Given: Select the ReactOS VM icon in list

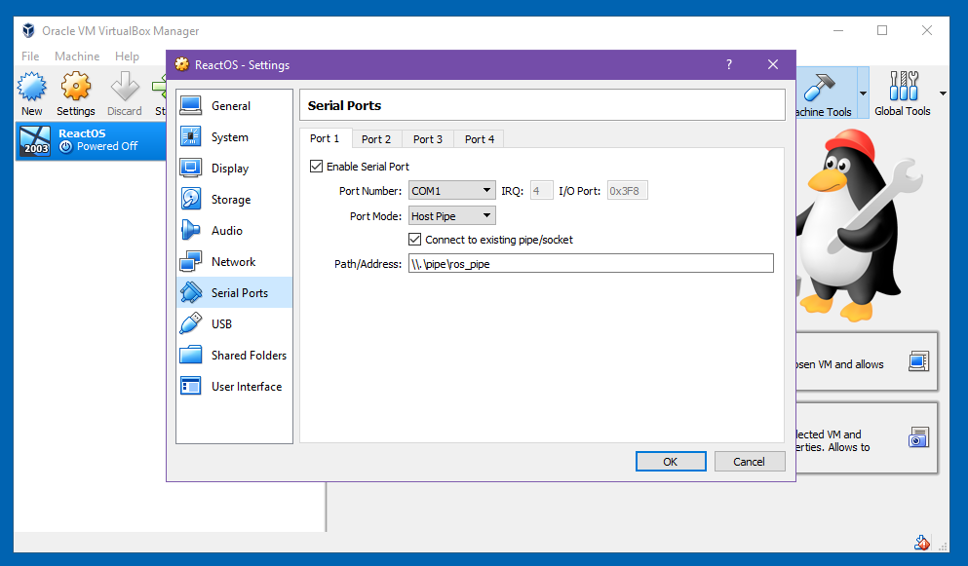Looking at the screenshot, I should [x=35, y=140].
